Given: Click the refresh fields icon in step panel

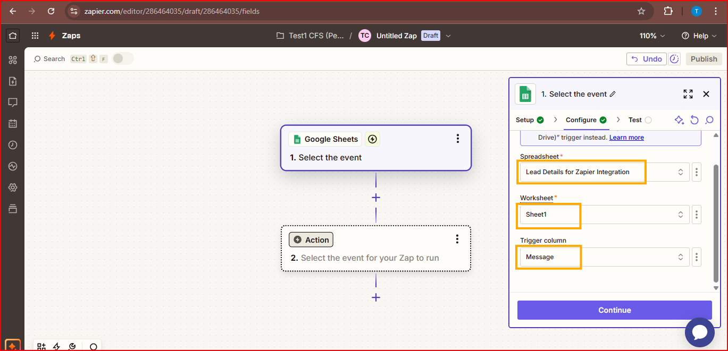Looking at the screenshot, I should (x=694, y=120).
